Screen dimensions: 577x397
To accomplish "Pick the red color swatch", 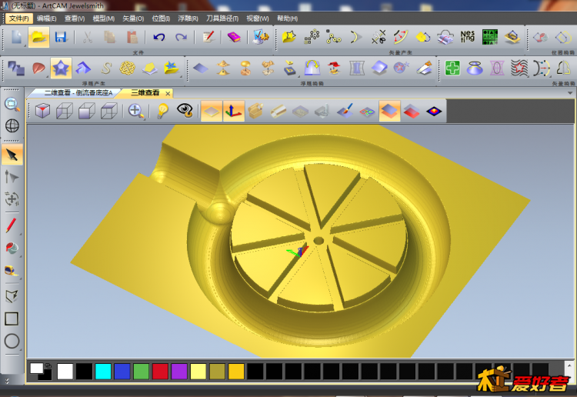I will click(160, 372).
